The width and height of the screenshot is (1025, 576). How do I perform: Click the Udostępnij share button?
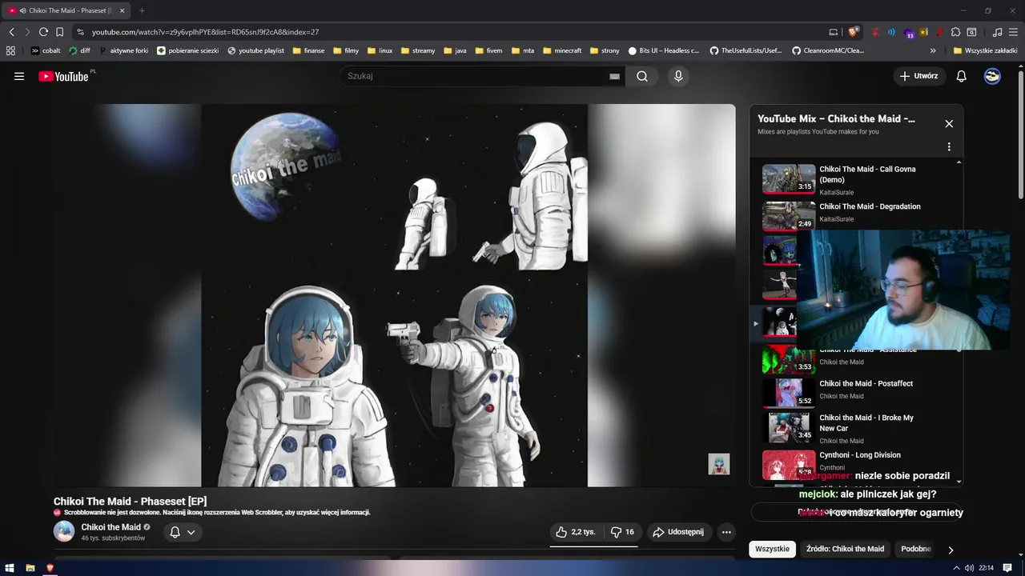(x=677, y=532)
